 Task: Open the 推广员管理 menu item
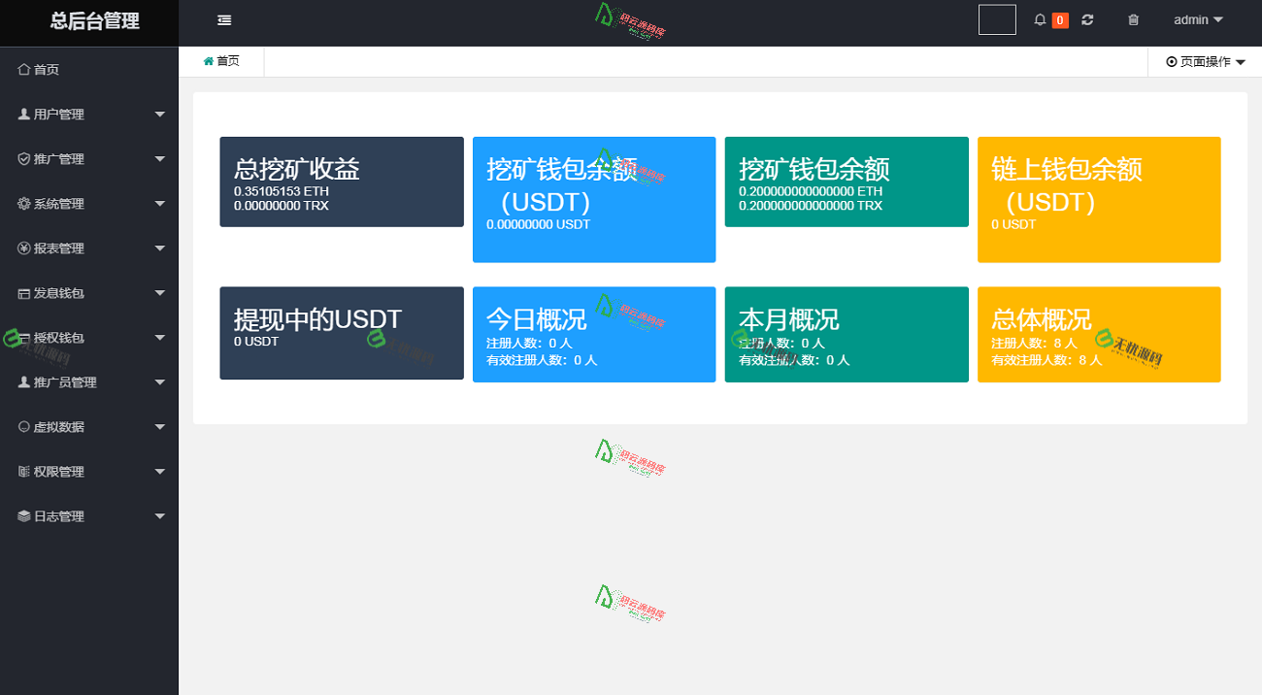[x=89, y=381]
